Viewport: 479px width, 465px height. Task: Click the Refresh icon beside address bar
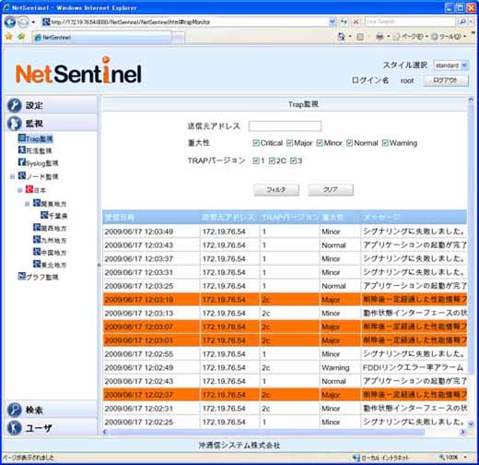point(344,22)
